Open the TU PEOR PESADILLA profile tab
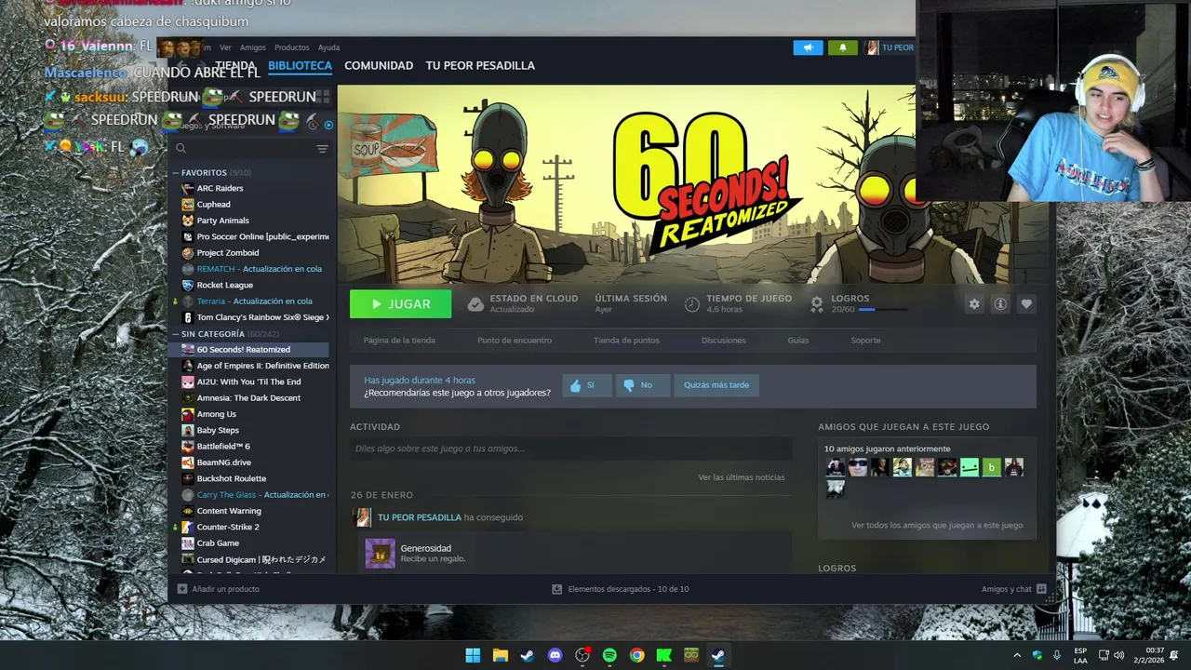Image resolution: width=1191 pixels, height=670 pixels. 480,66
